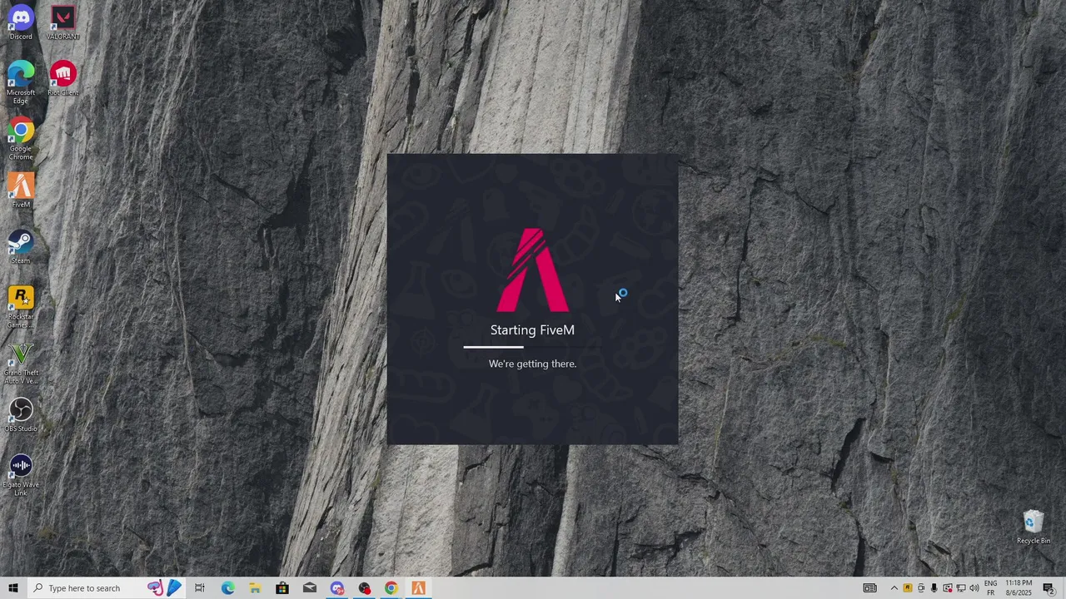Viewport: 1066px width, 599px height.
Task: Click the microphone tray icon
Action: tap(934, 588)
